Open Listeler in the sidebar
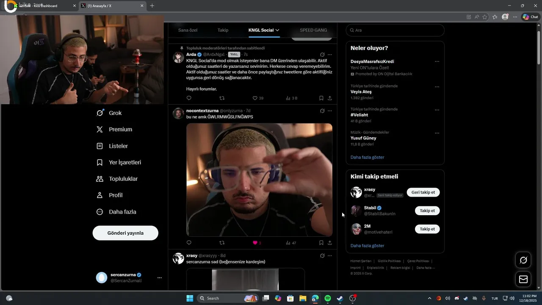This screenshot has height=305, width=542. tap(112, 146)
